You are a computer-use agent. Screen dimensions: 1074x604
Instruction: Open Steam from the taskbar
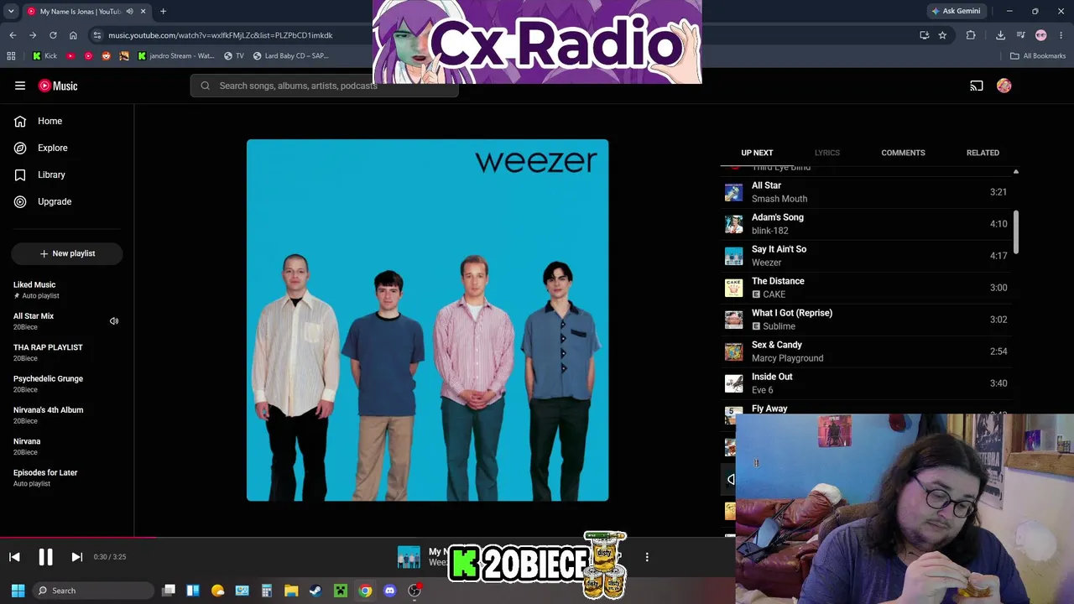coord(315,591)
